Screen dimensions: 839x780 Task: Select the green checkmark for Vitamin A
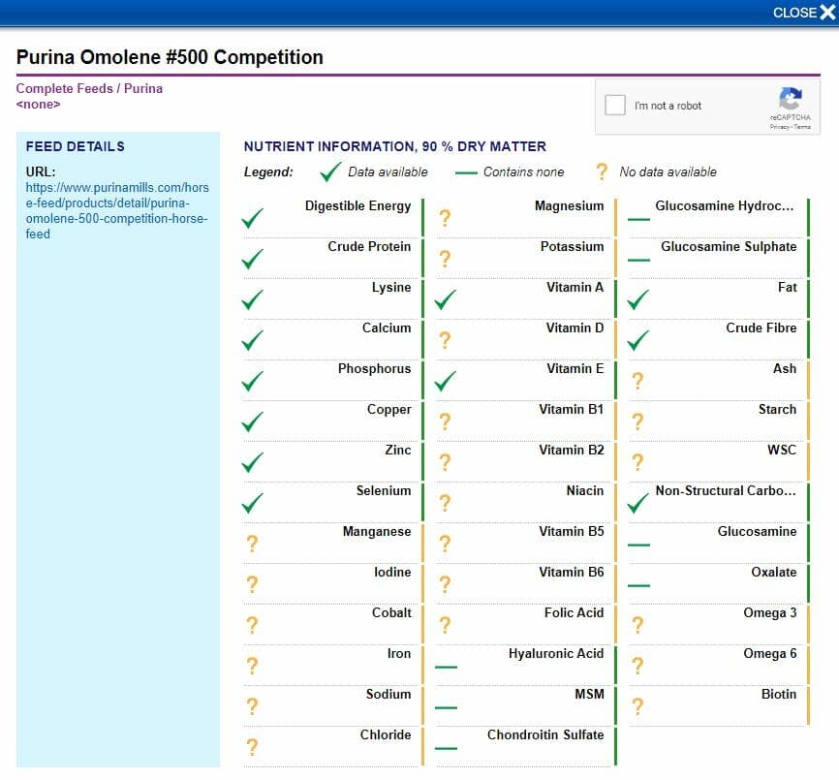tap(446, 298)
